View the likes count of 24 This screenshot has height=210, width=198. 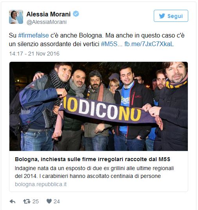pos(57,201)
